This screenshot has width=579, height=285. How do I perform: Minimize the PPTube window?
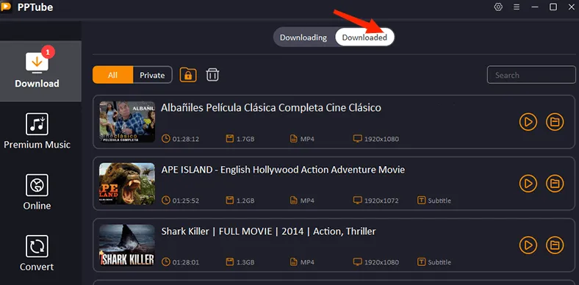point(535,7)
